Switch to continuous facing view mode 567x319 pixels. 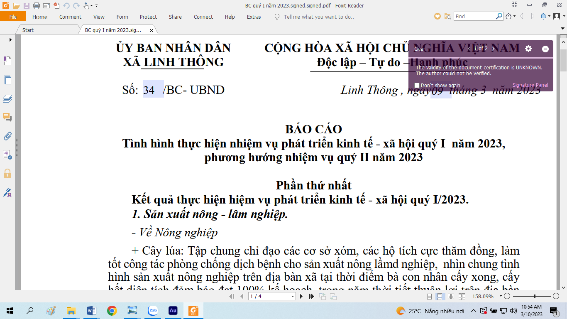point(462,297)
